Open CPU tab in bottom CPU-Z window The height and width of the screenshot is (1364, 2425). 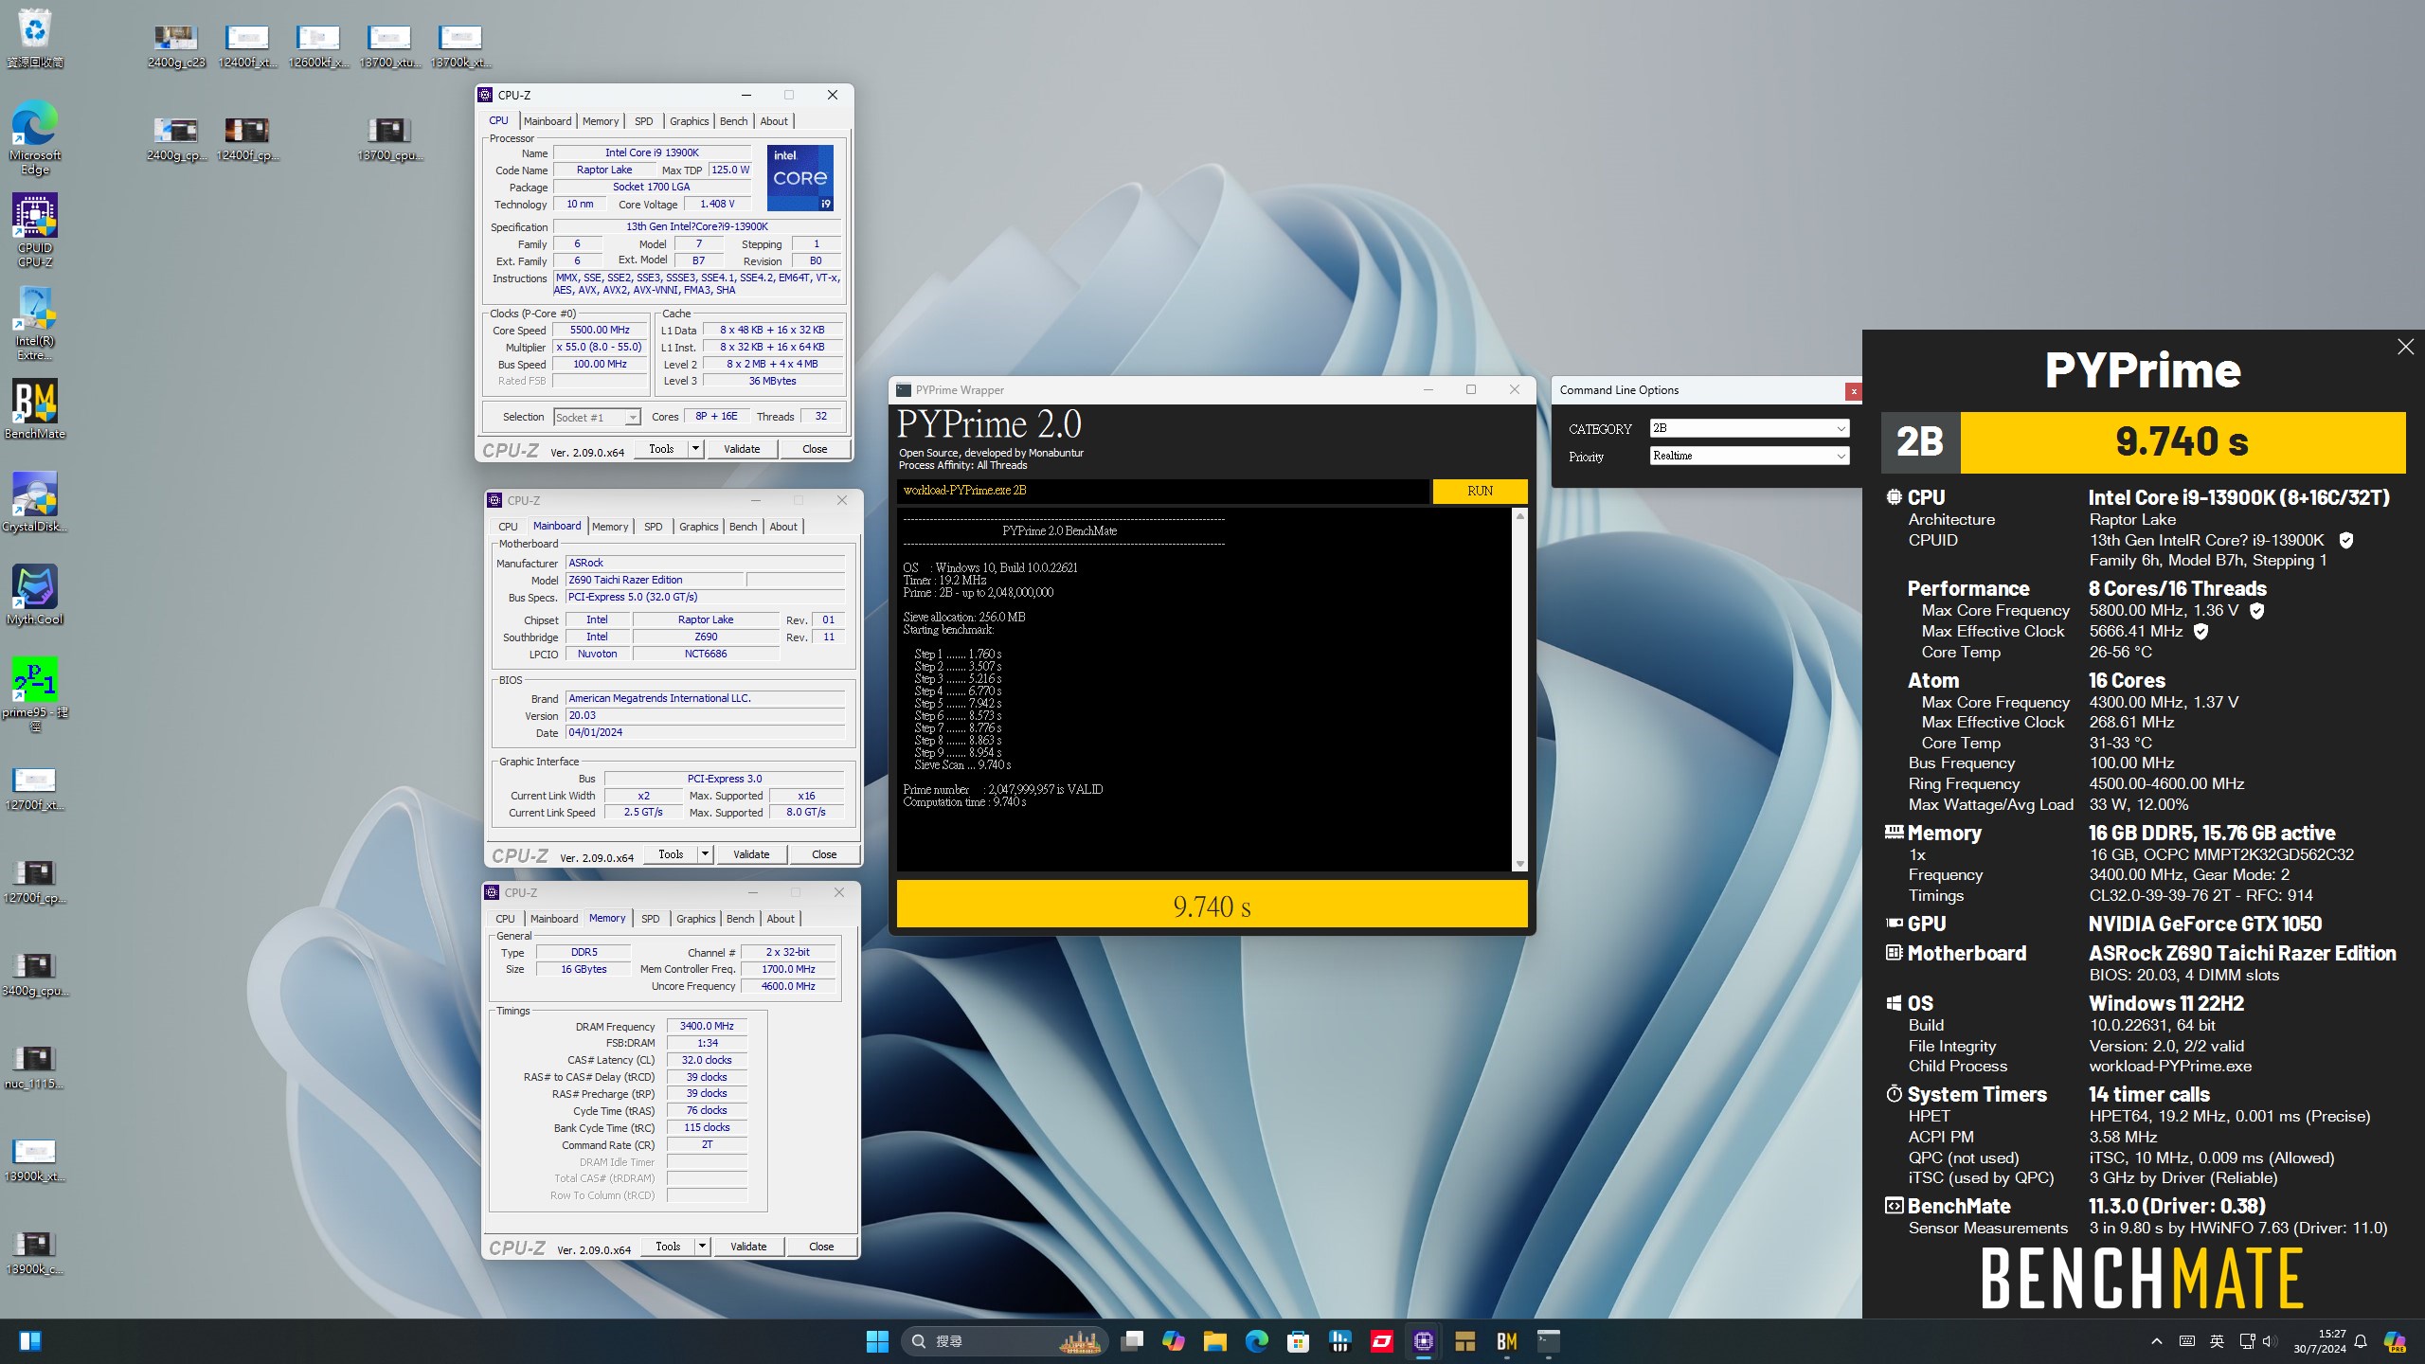pos(505,919)
